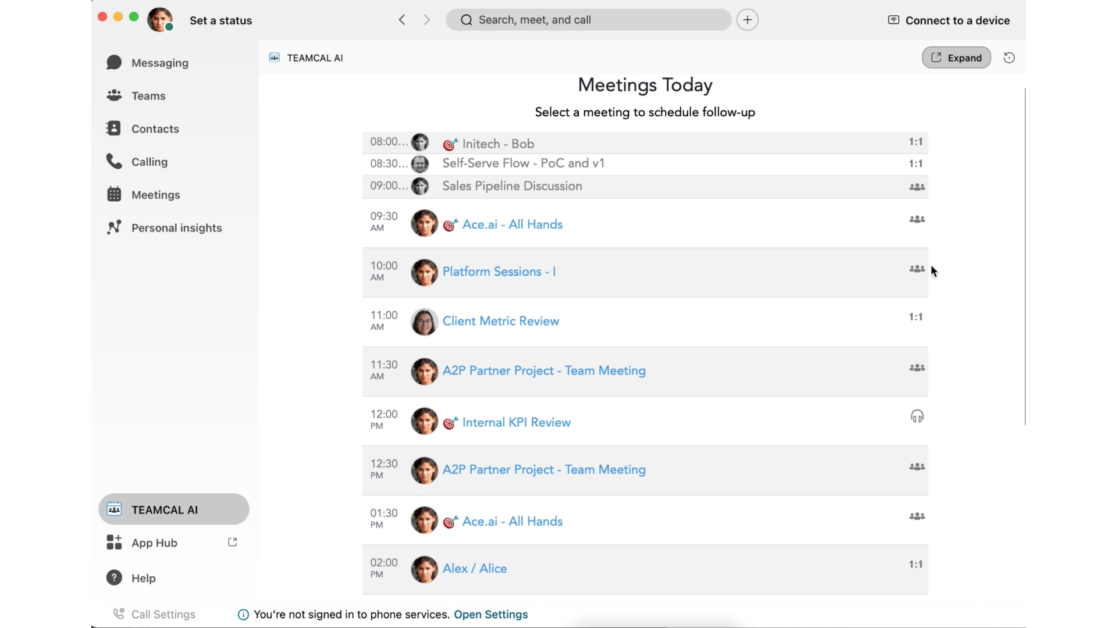Select the TEAMCAL AI sidebar app

click(173, 509)
